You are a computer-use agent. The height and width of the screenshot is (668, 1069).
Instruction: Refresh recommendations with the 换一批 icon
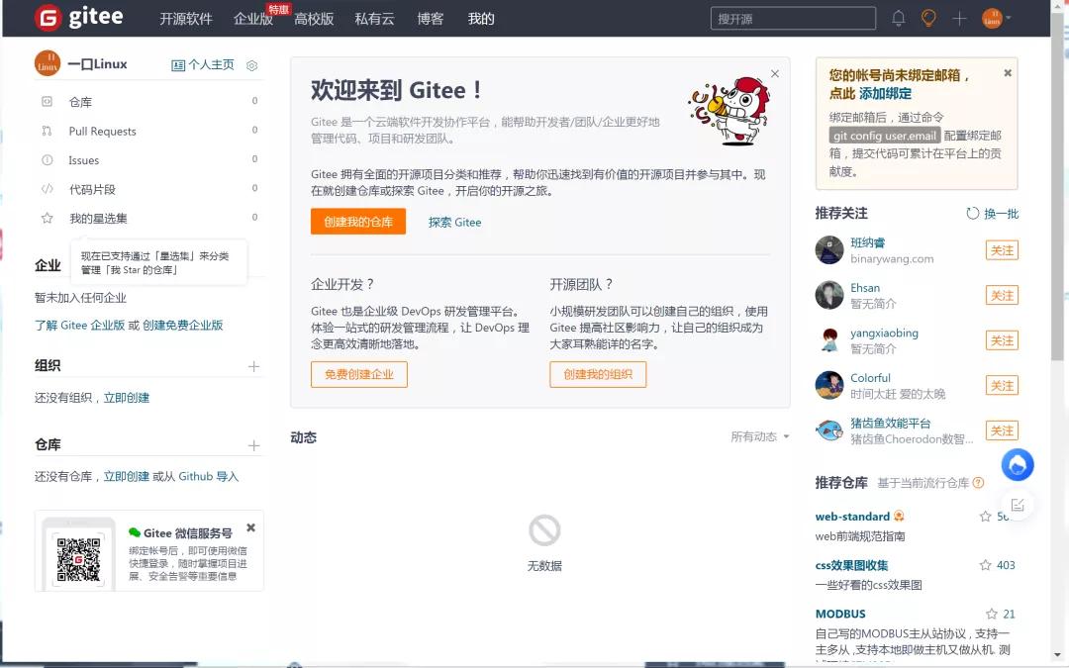pos(972,214)
